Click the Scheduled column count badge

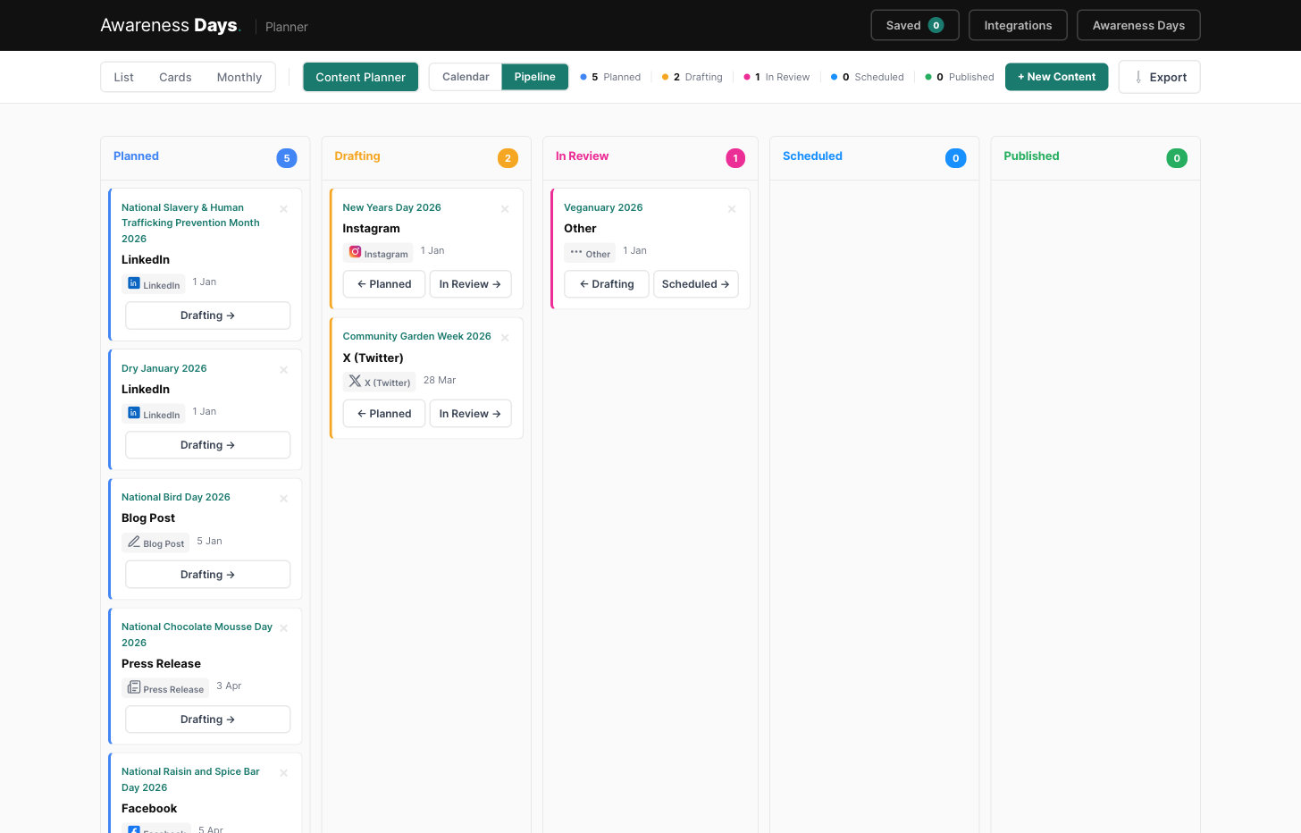[955, 158]
